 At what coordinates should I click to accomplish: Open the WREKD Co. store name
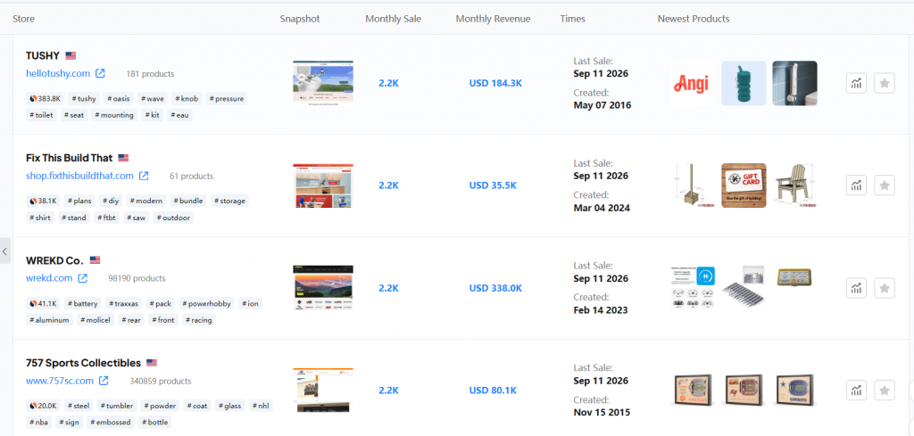[54, 260]
